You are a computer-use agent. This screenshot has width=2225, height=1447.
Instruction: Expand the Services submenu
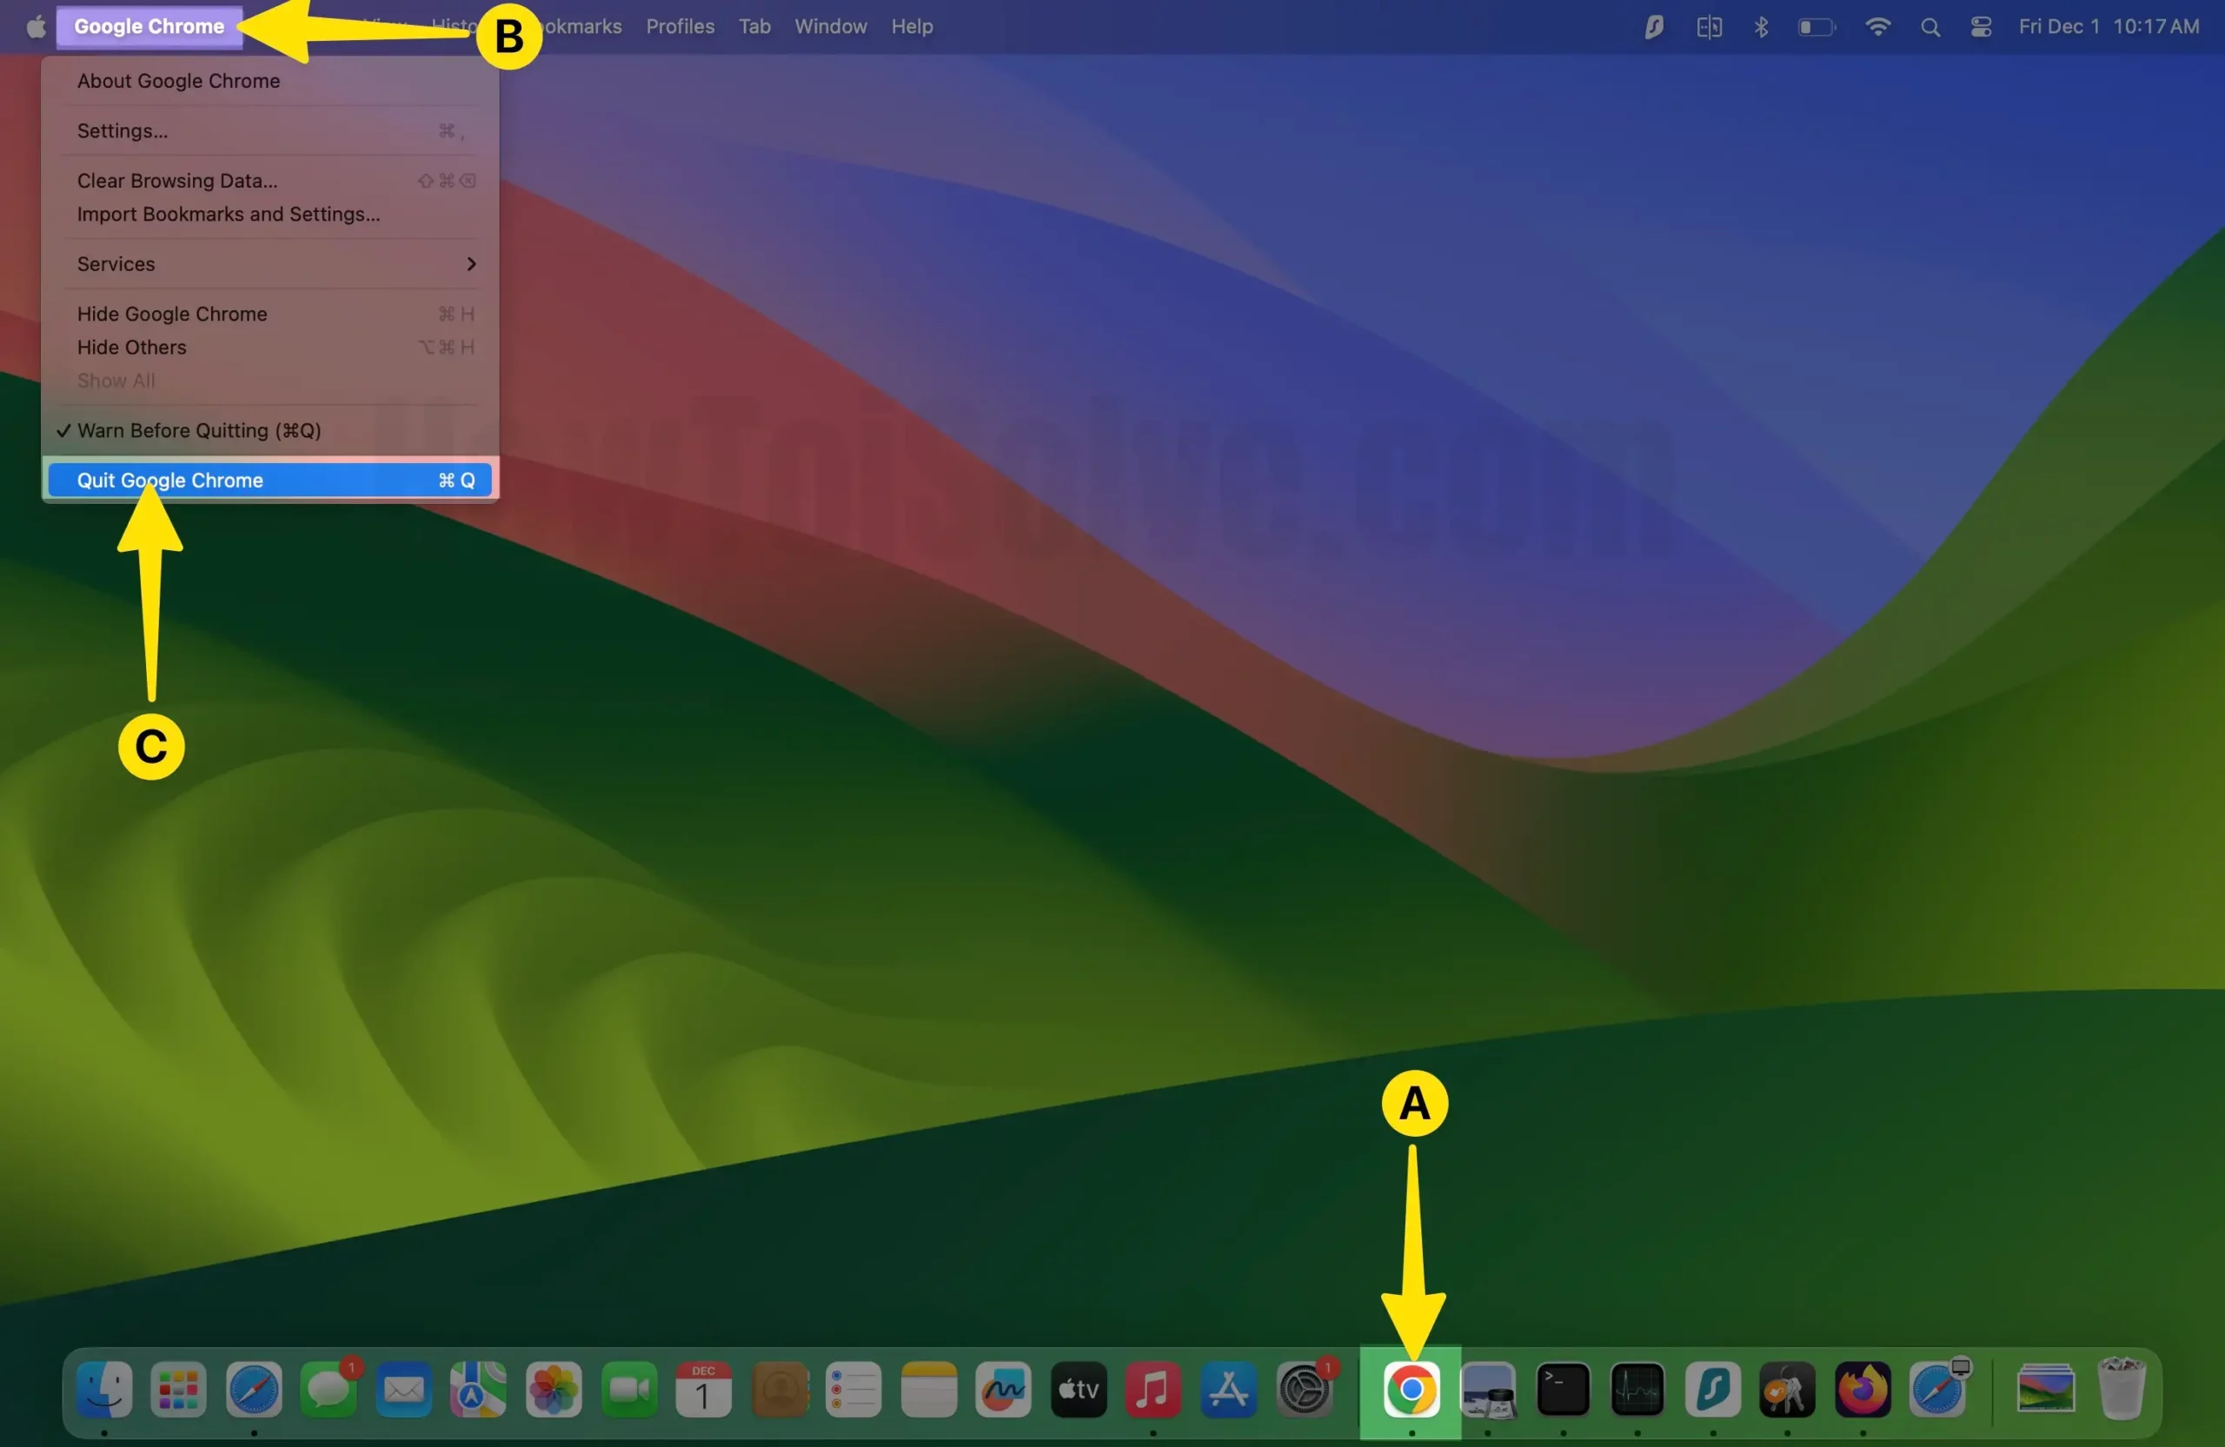pos(270,263)
